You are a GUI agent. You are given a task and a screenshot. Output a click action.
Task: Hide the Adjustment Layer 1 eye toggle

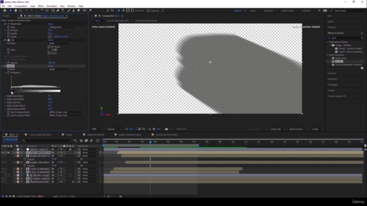2,149
